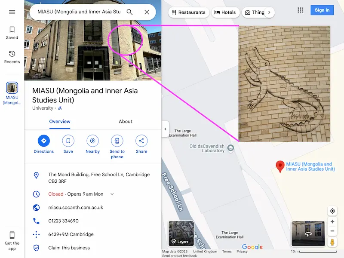The image size is (344, 258).
Task: Open Google apps grid
Action: pos(301,10)
